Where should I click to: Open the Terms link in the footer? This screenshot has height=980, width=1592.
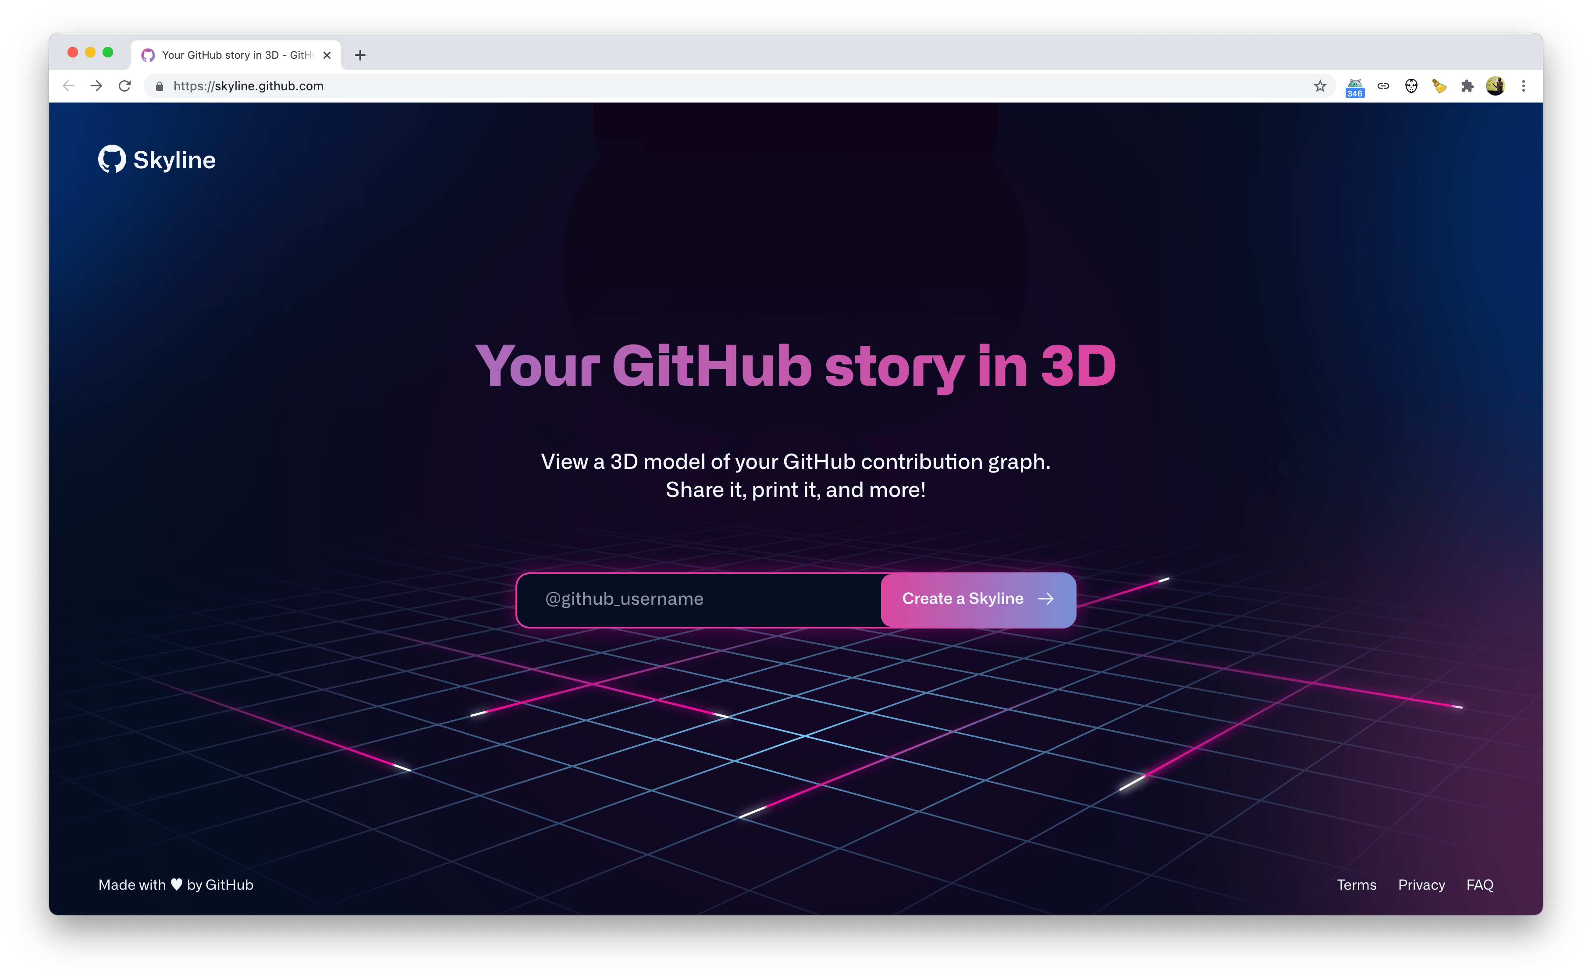(1356, 885)
